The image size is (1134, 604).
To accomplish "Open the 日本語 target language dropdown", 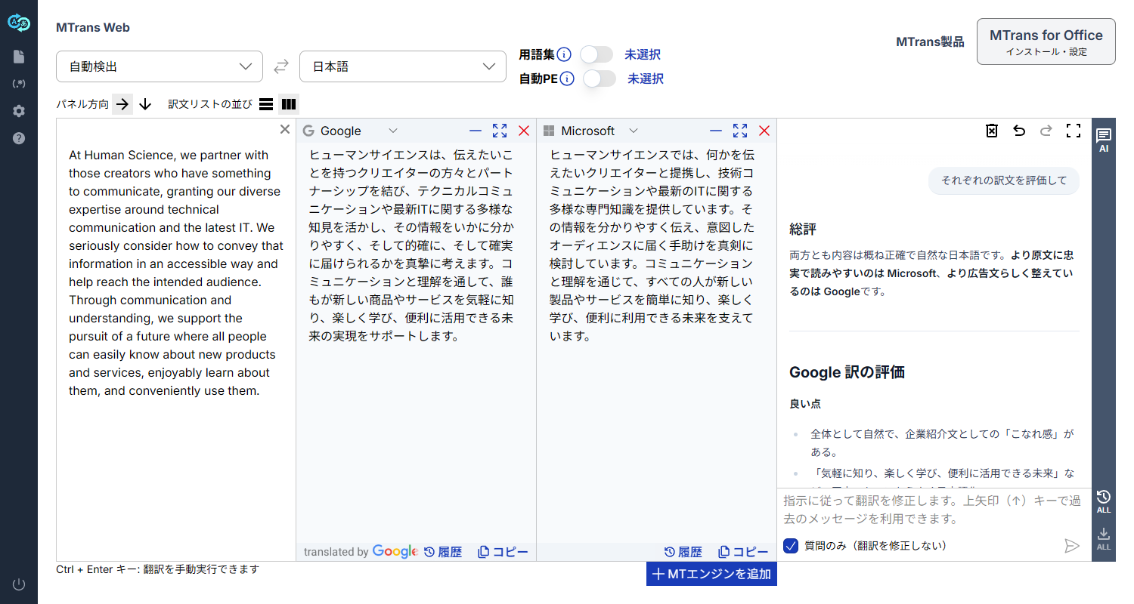I will click(x=403, y=66).
